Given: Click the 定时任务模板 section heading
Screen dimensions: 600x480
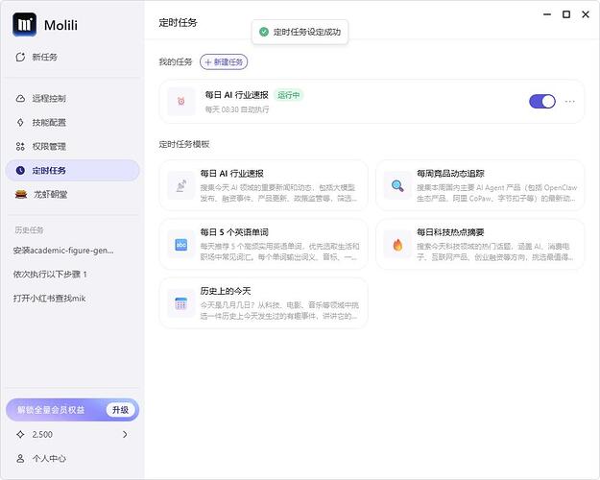Looking at the screenshot, I should 184,144.
